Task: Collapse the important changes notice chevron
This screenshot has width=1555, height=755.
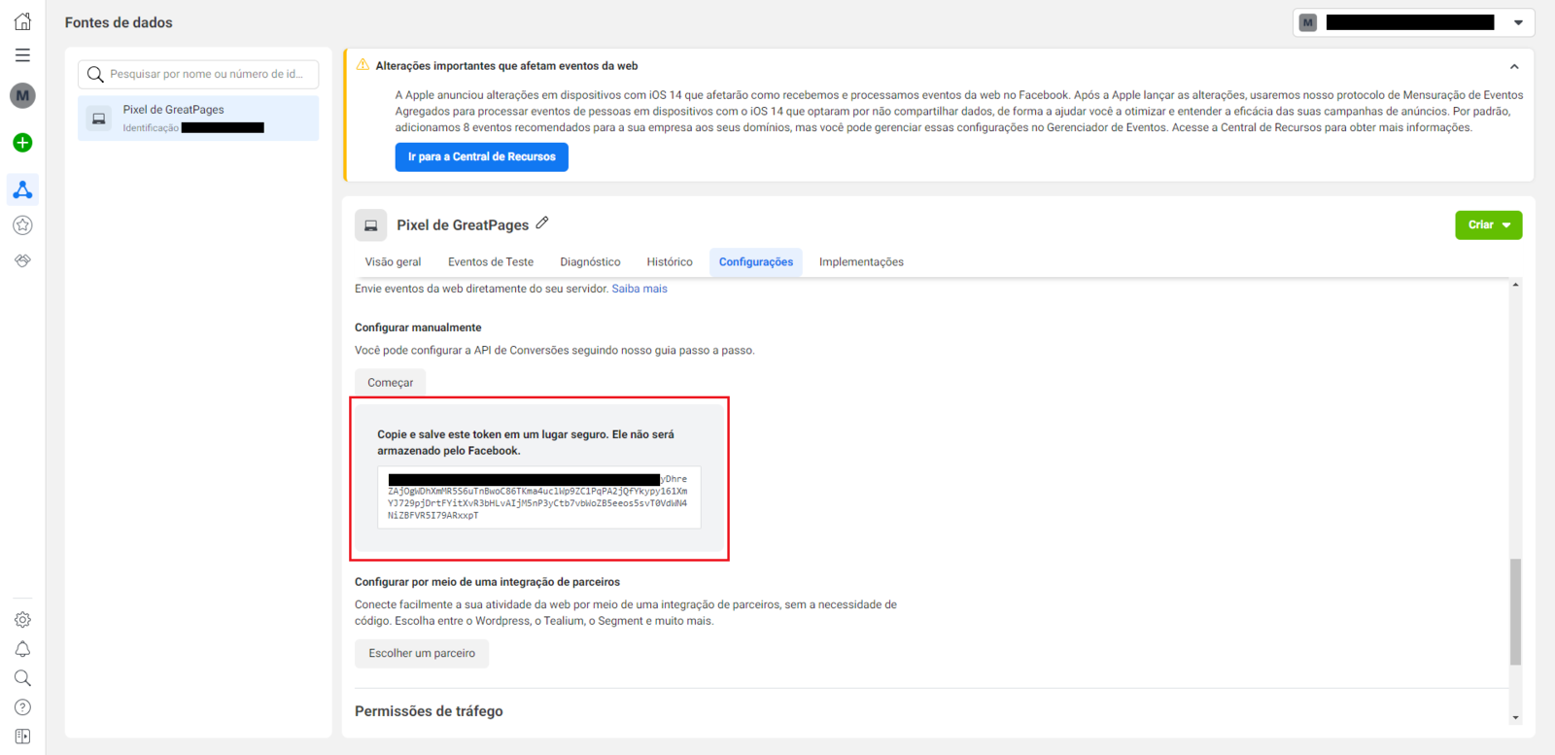Action: pyautogui.click(x=1514, y=67)
